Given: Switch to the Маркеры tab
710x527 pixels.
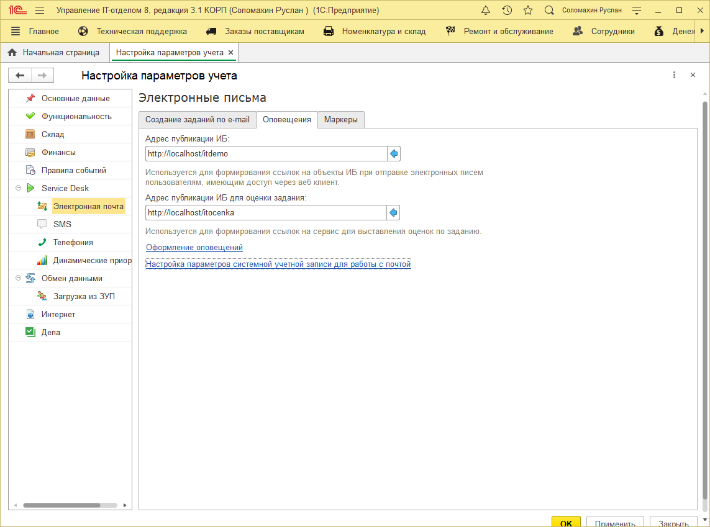Looking at the screenshot, I should point(340,120).
